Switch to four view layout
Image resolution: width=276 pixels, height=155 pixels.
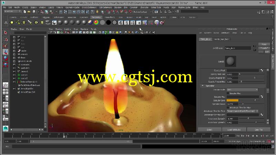[6, 92]
